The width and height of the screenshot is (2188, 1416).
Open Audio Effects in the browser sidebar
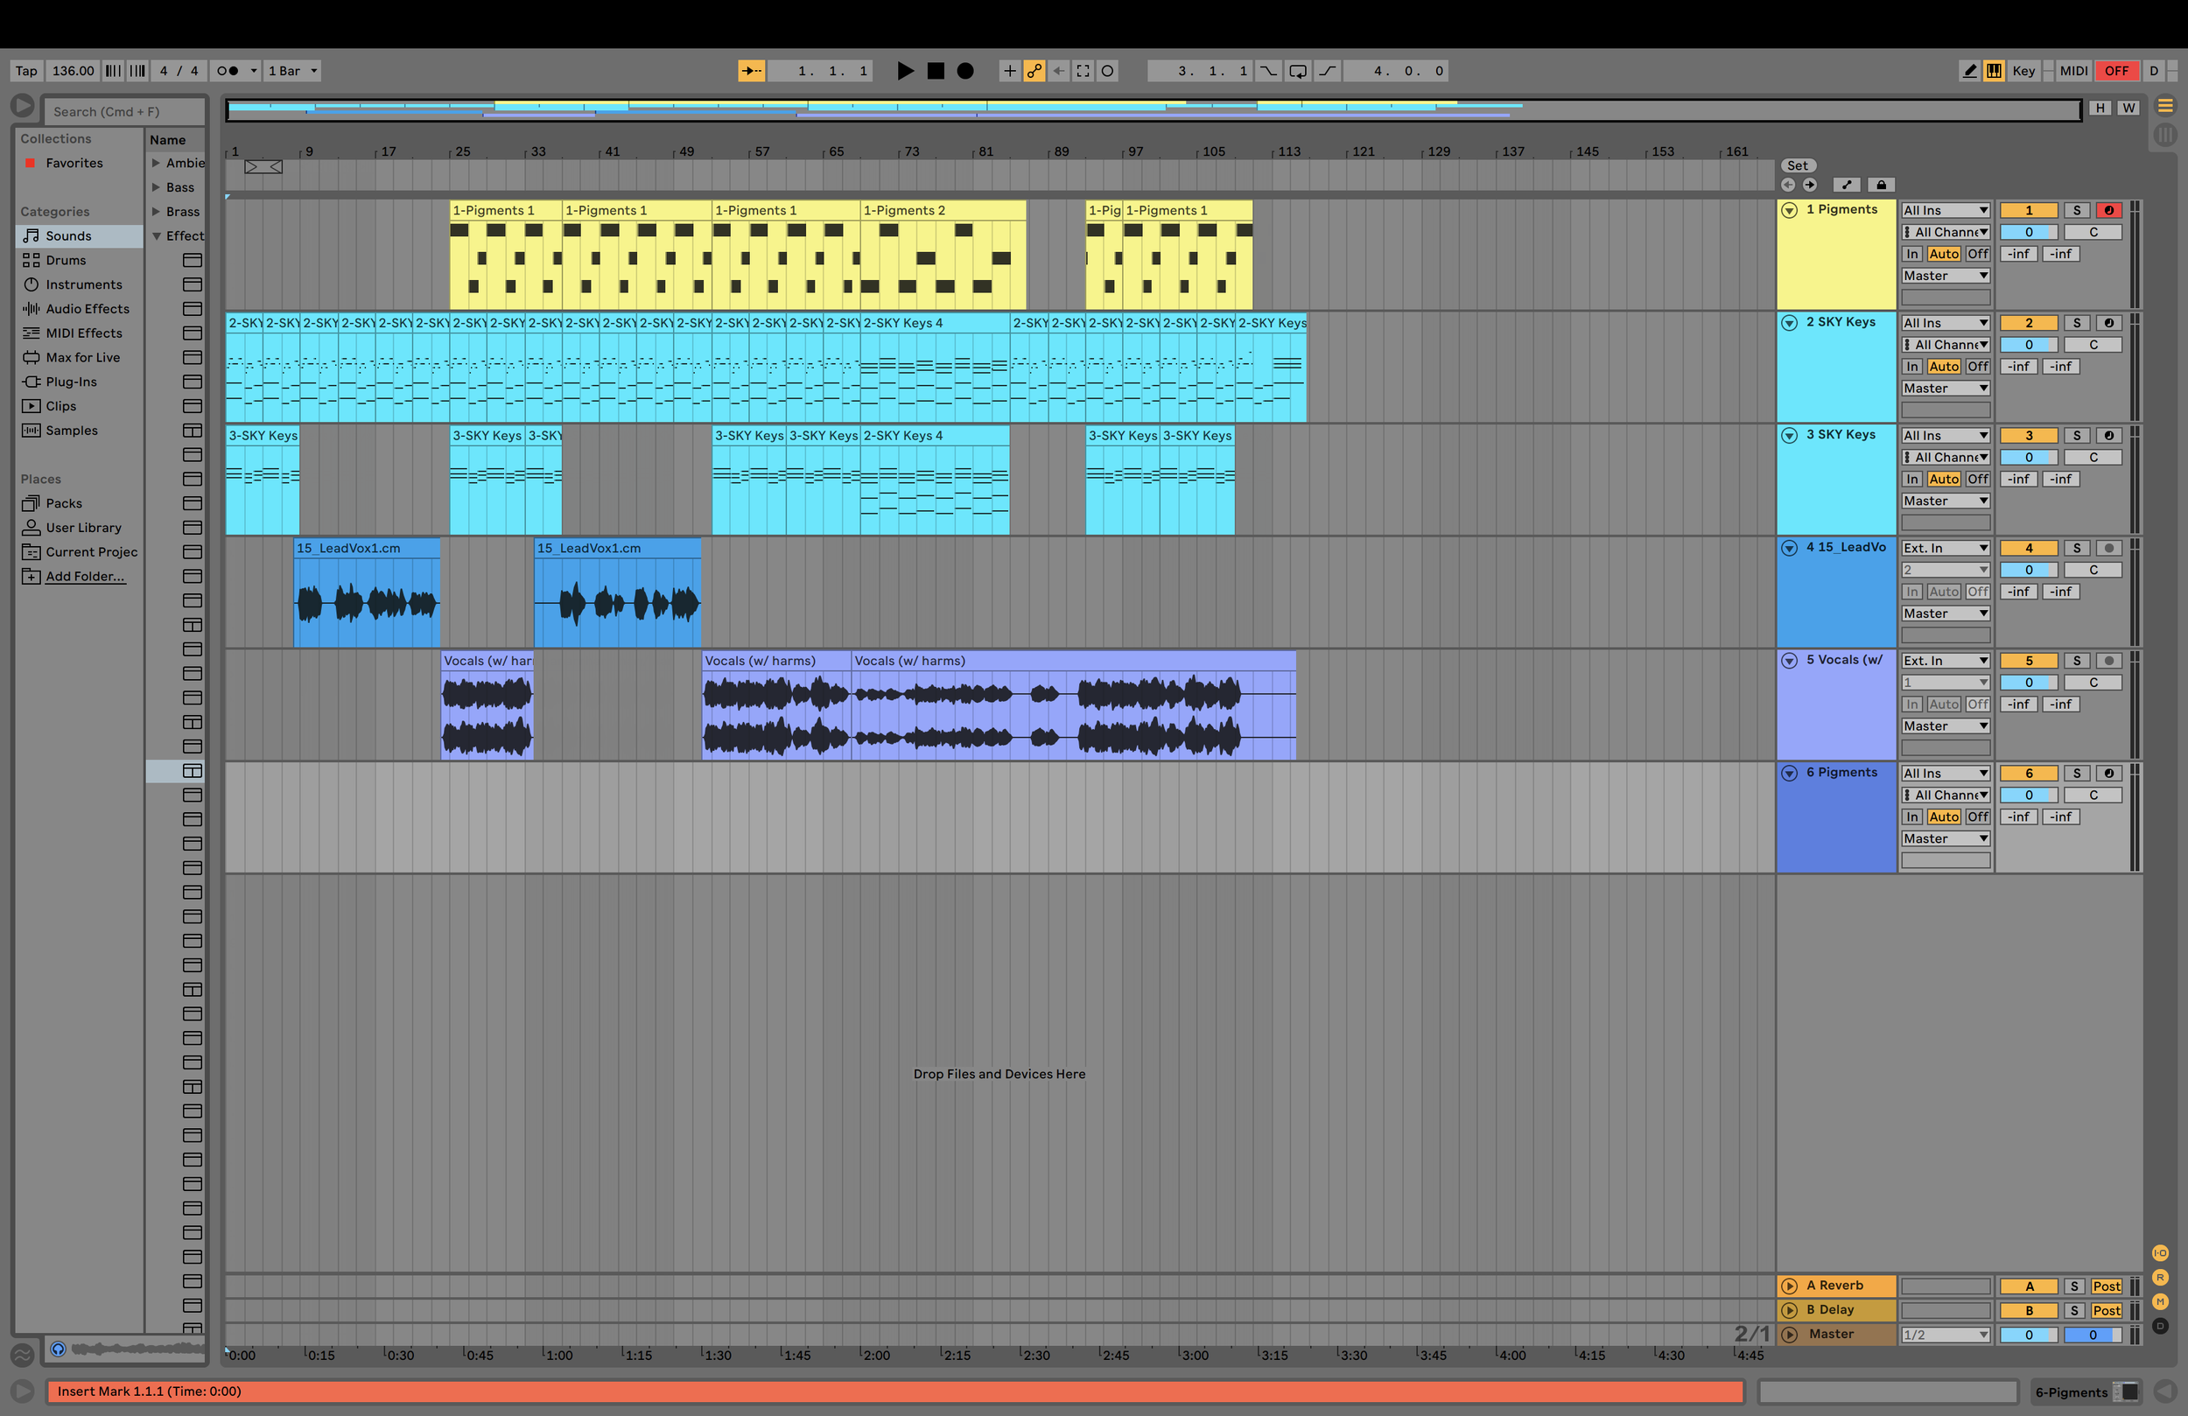click(88, 309)
